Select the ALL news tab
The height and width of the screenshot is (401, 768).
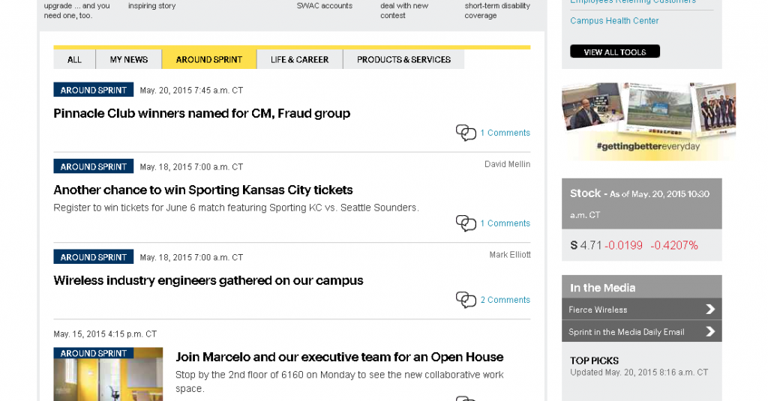click(x=74, y=59)
